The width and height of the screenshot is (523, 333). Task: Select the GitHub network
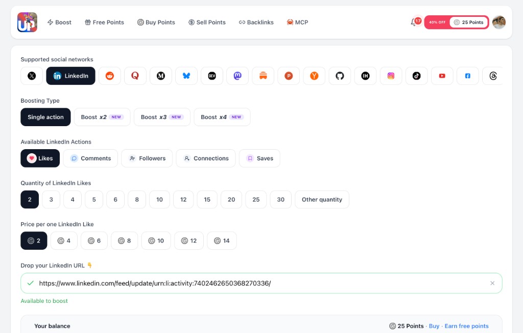[340, 76]
